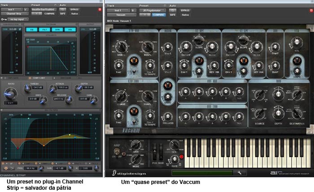The image size is (314, 192).
Task: Click the orange EQ node on graph
Action: pos(44,145)
